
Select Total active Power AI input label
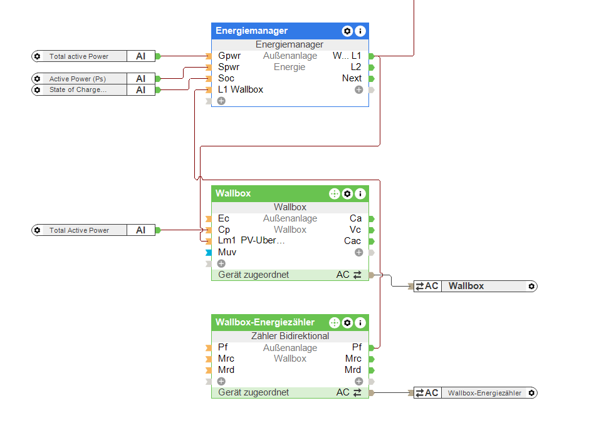click(x=78, y=56)
